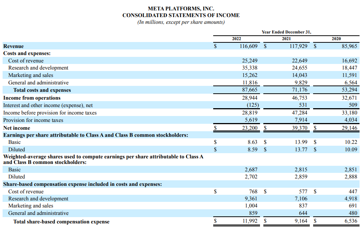Click the 2021 basic EPS value 13.99
Image resolution: width=364 pixels, height=229 pixels.
point(301,142)
